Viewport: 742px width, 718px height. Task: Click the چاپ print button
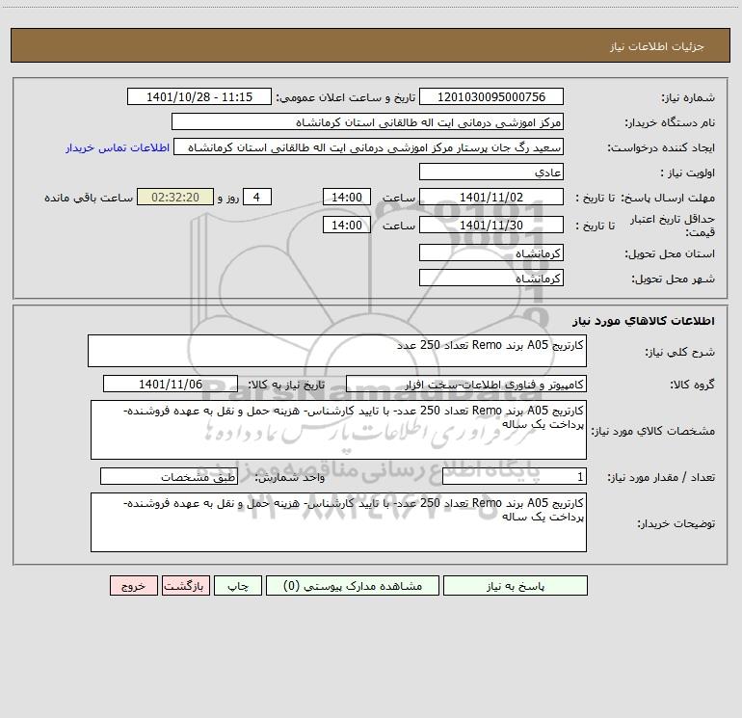pos(238,585)
